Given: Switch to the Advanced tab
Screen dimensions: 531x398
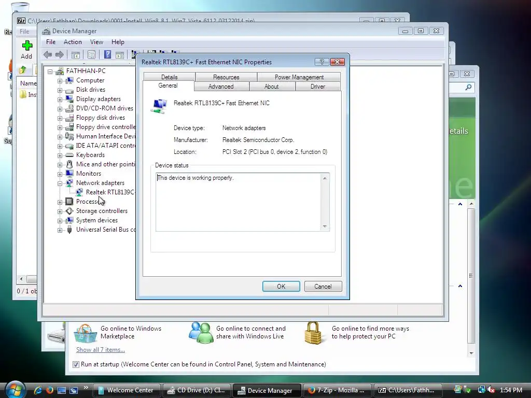Looking at the screenshot, I should pos(221,87).
